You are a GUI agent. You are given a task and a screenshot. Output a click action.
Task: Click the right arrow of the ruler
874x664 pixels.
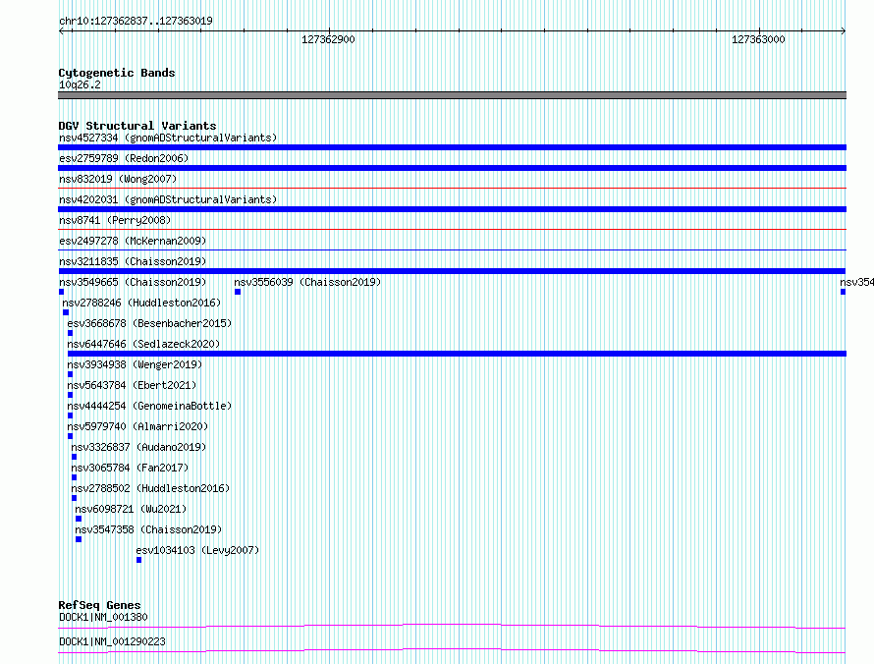[843, 31]
